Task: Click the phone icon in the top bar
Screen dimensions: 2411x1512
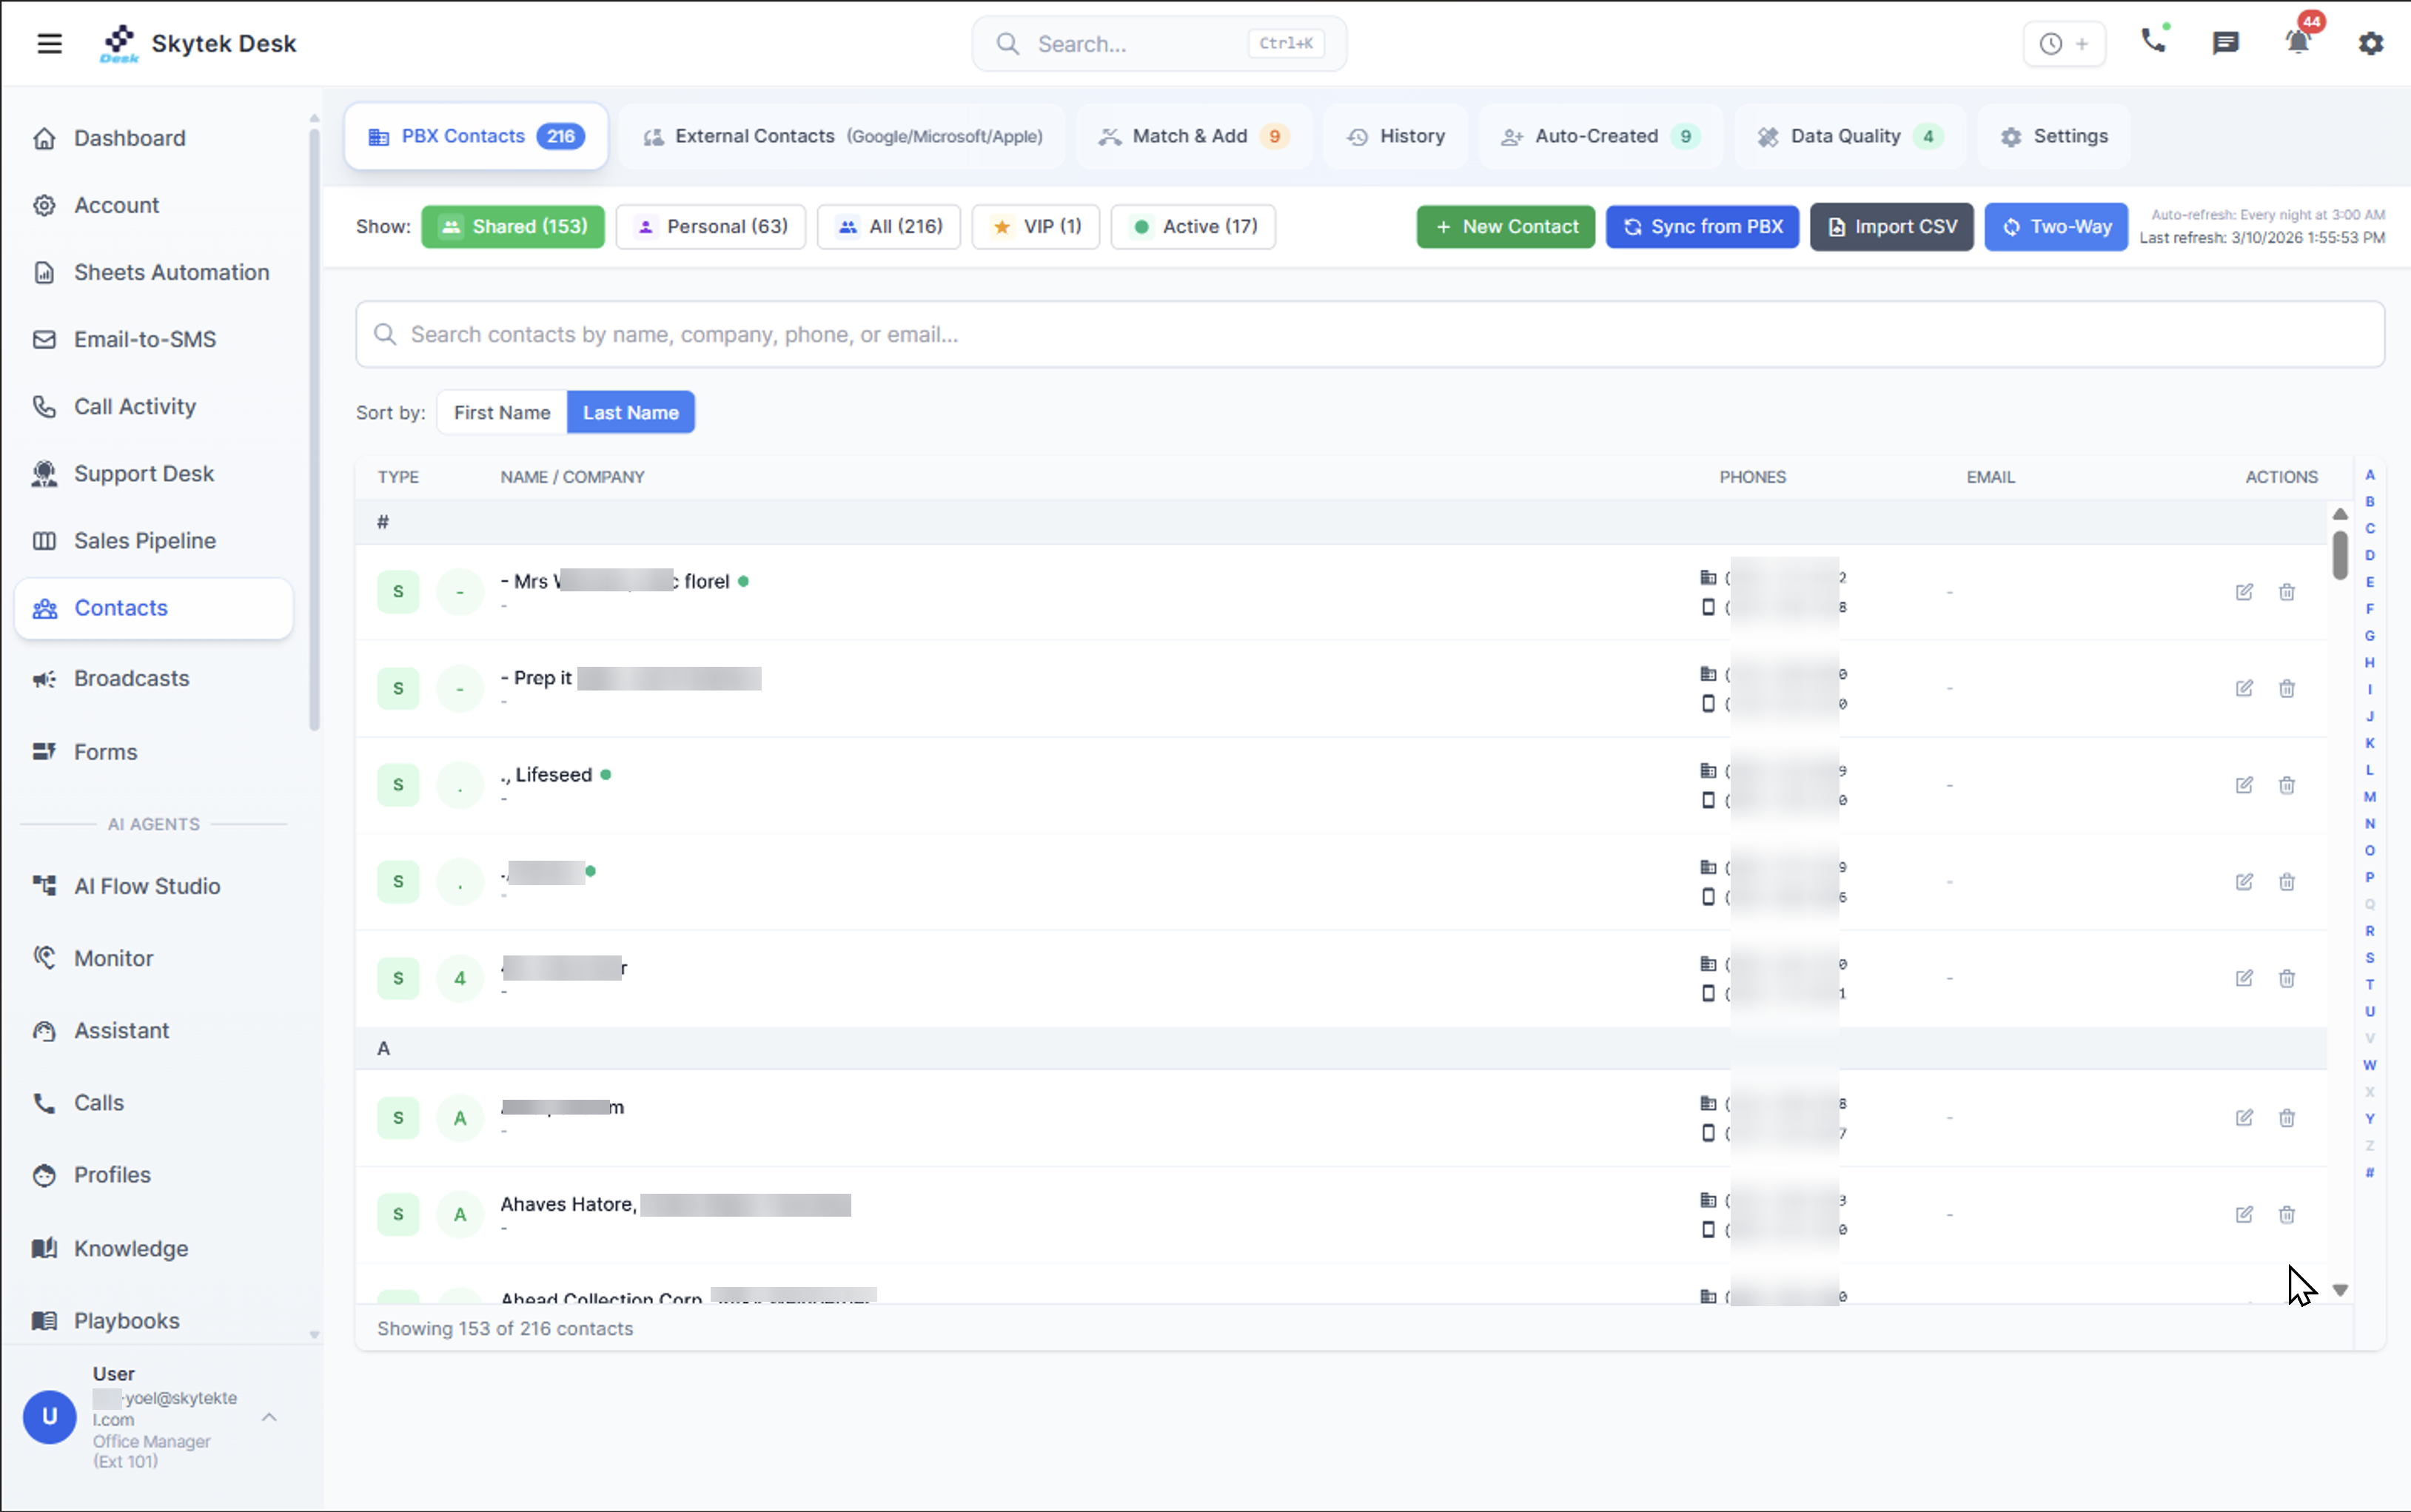Action: (2153, 43)
